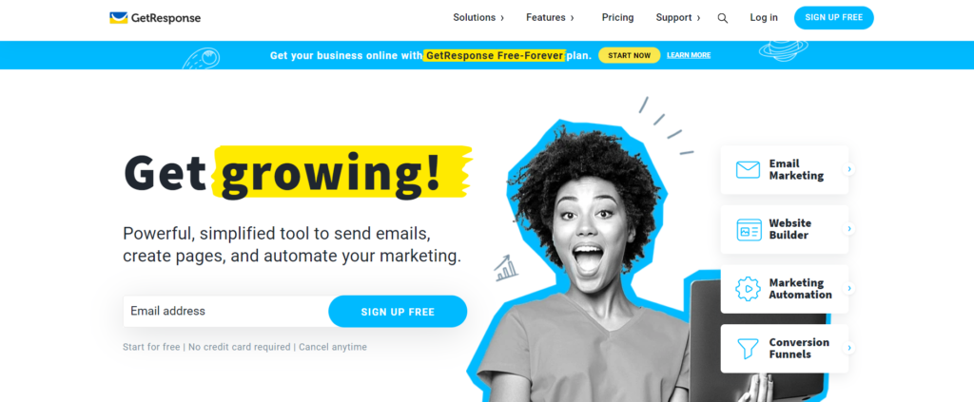
Task: Expand the Support menu
Action: point(677,18)
